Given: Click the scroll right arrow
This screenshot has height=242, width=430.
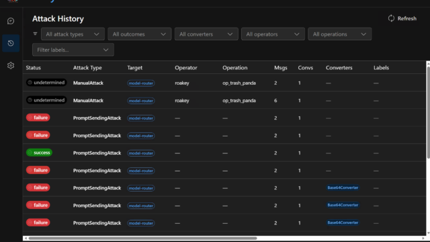Looking at the screenshot, I should [x=423, y=238].
